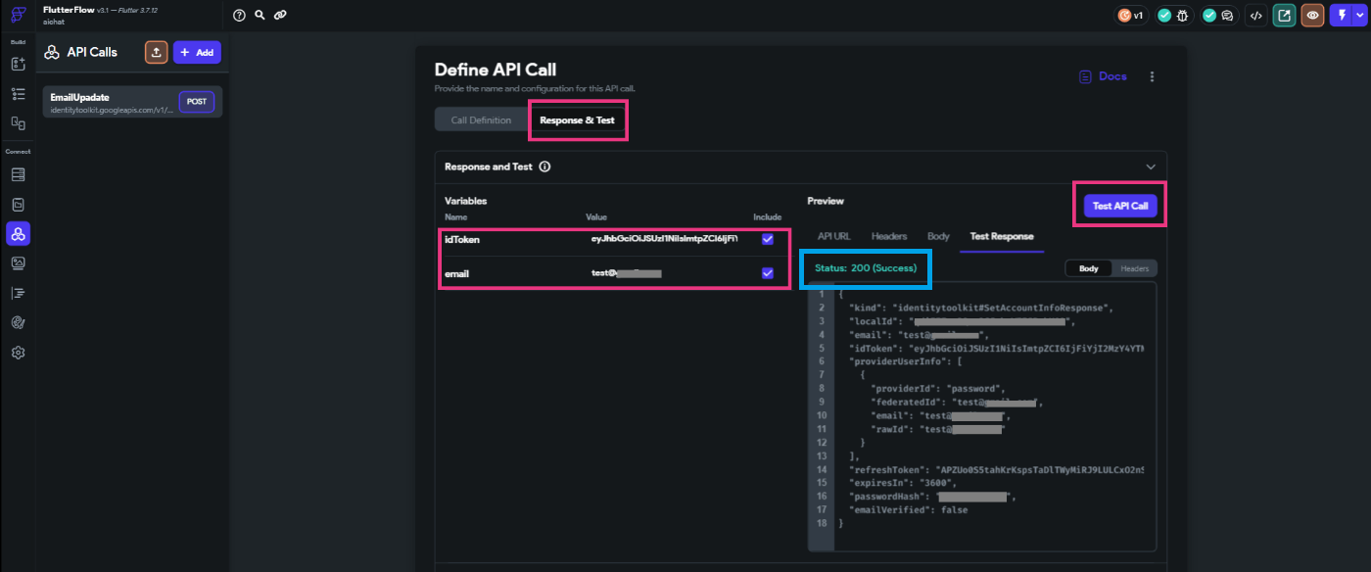Click the FlutterFlow logo icon
This screenshot has height=572, width=1371.
tap(18, 16)
